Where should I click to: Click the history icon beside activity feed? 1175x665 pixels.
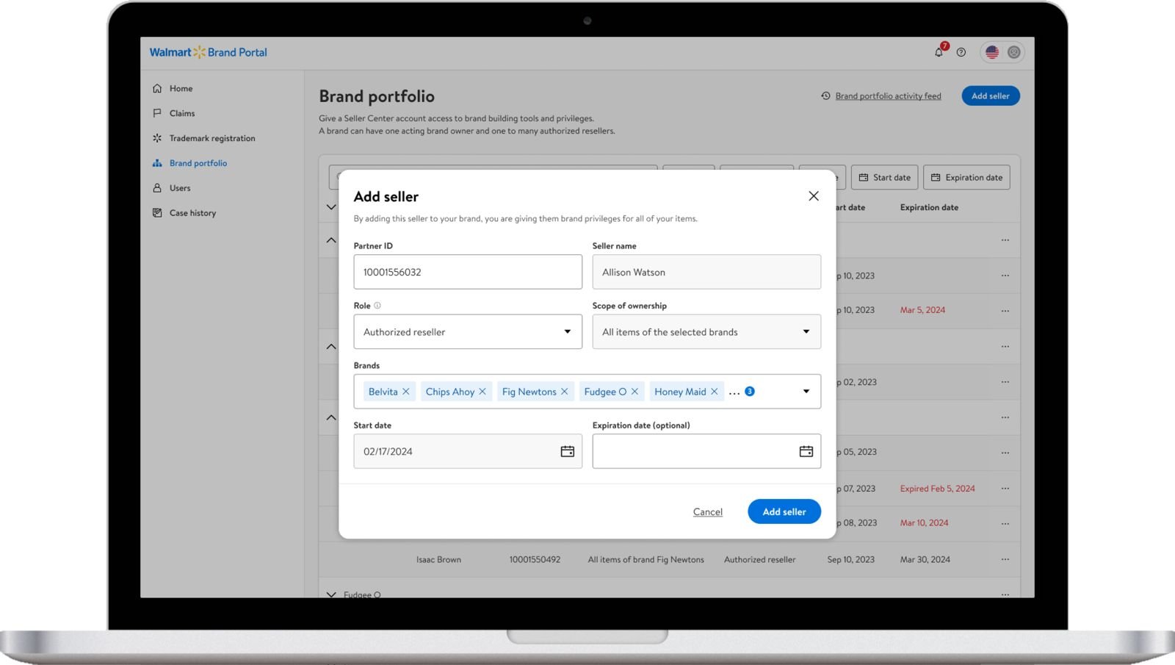(x=826, y=96)
